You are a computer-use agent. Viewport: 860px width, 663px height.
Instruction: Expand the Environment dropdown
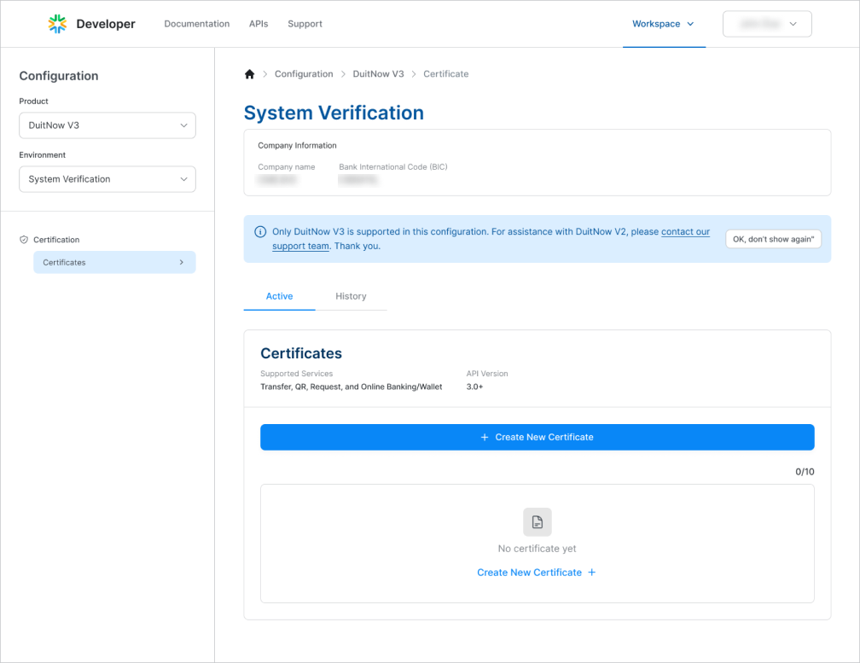[x=107, y=179]
